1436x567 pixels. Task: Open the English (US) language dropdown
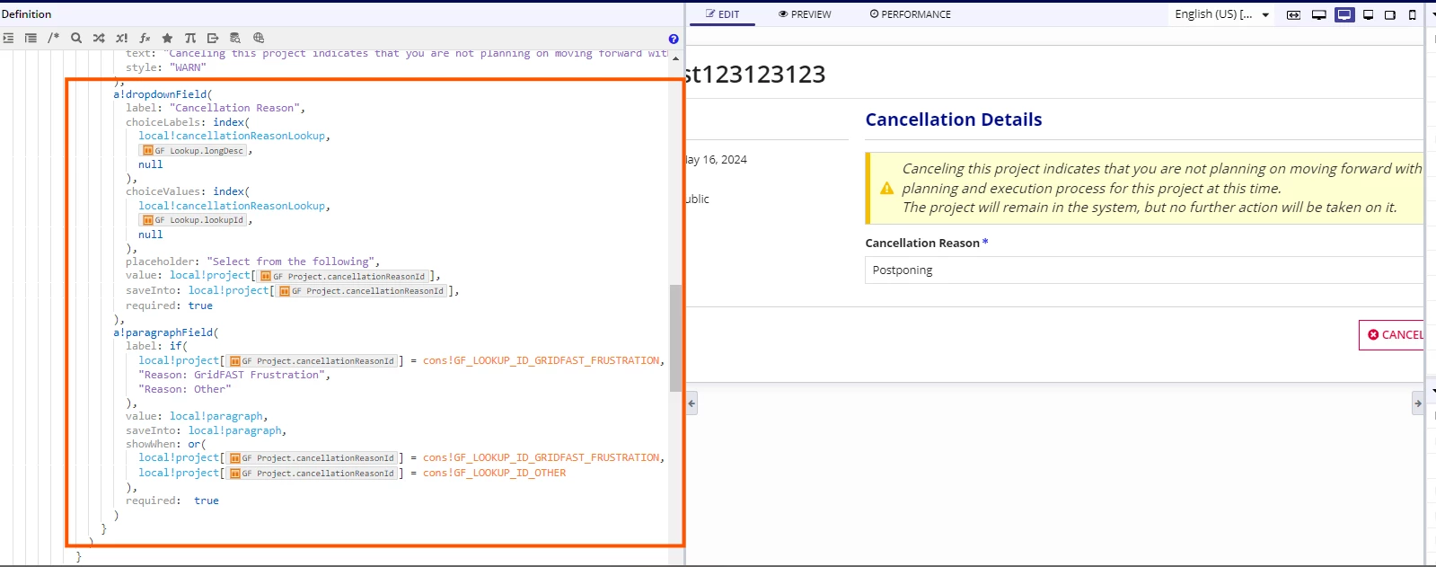tap(1221, 14)
